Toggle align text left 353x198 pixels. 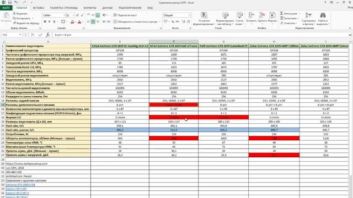(x=88, y=22)
